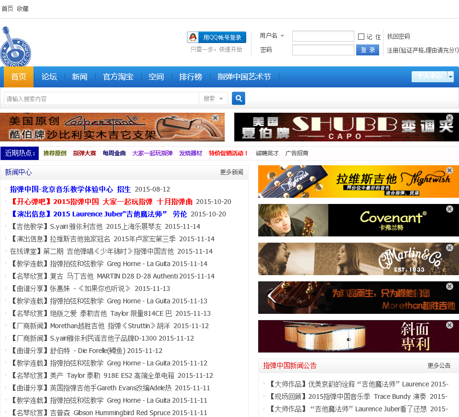The image size is (459, 417).
Task: Close the 斜面專利 ad banner
Action: click(449, 325)
